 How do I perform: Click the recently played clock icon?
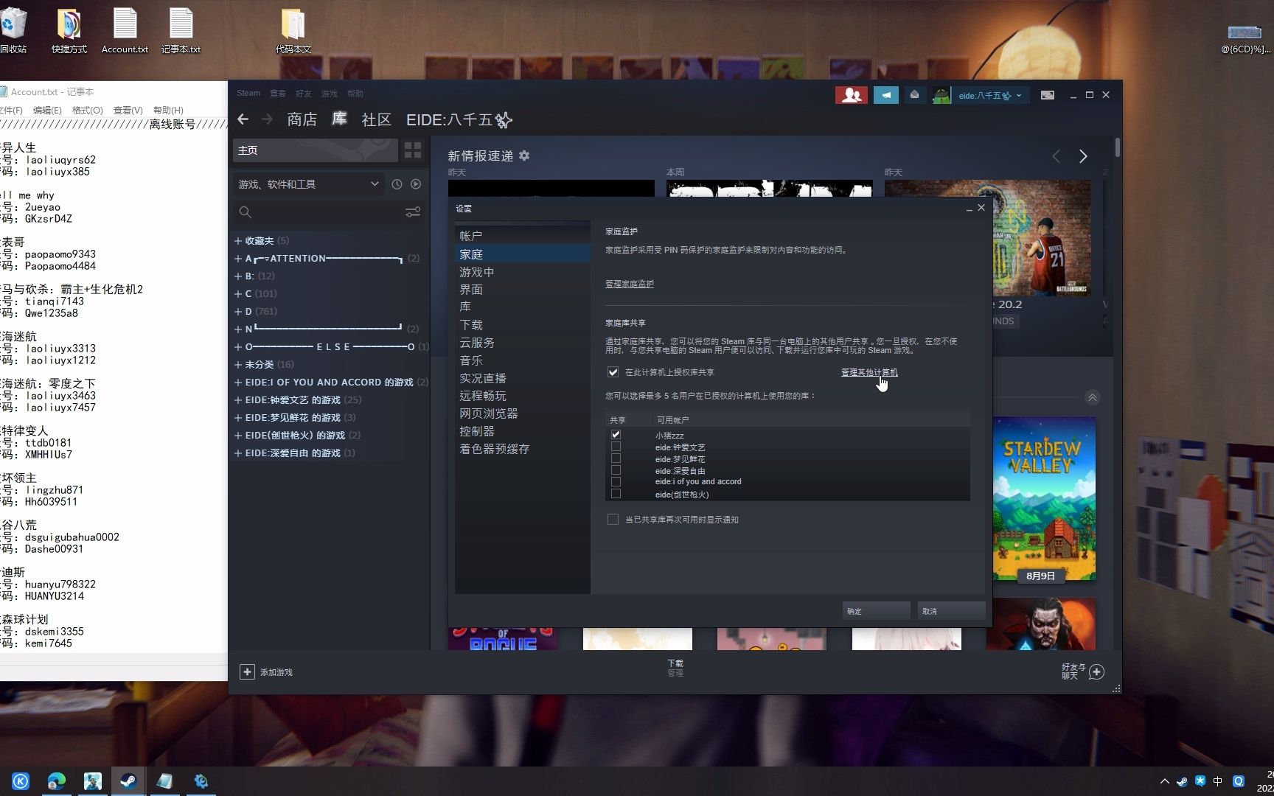point(396,184)
